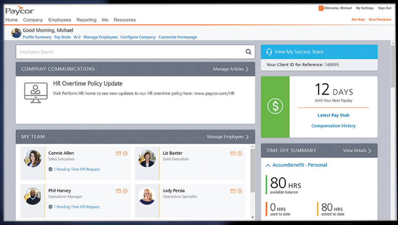Open Manage Employees in My Team header
The height and width of the screenshot is (225, 398).
tap(228, 137)
